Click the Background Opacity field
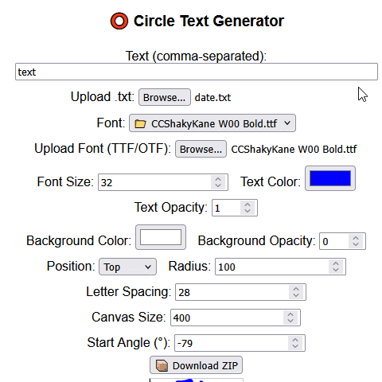Viewport: 382px width, 382px height. click(342, 241)
